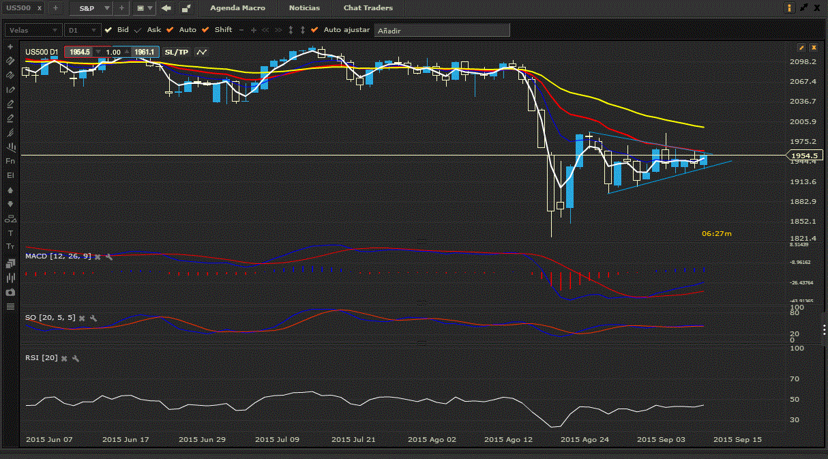Click the 1961.1 buy price button
Viewport: 828px width, 459px height.
144,52
